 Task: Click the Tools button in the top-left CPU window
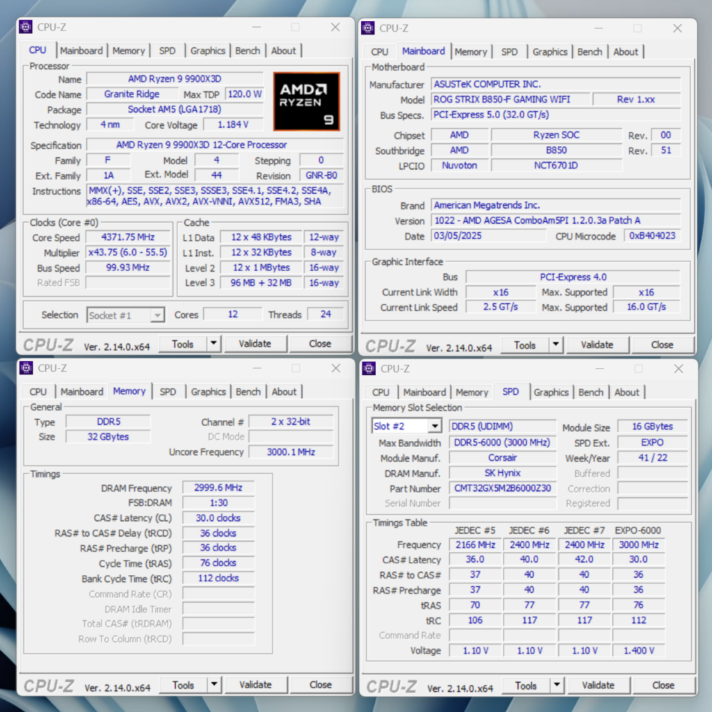click(x=183, y=343)
